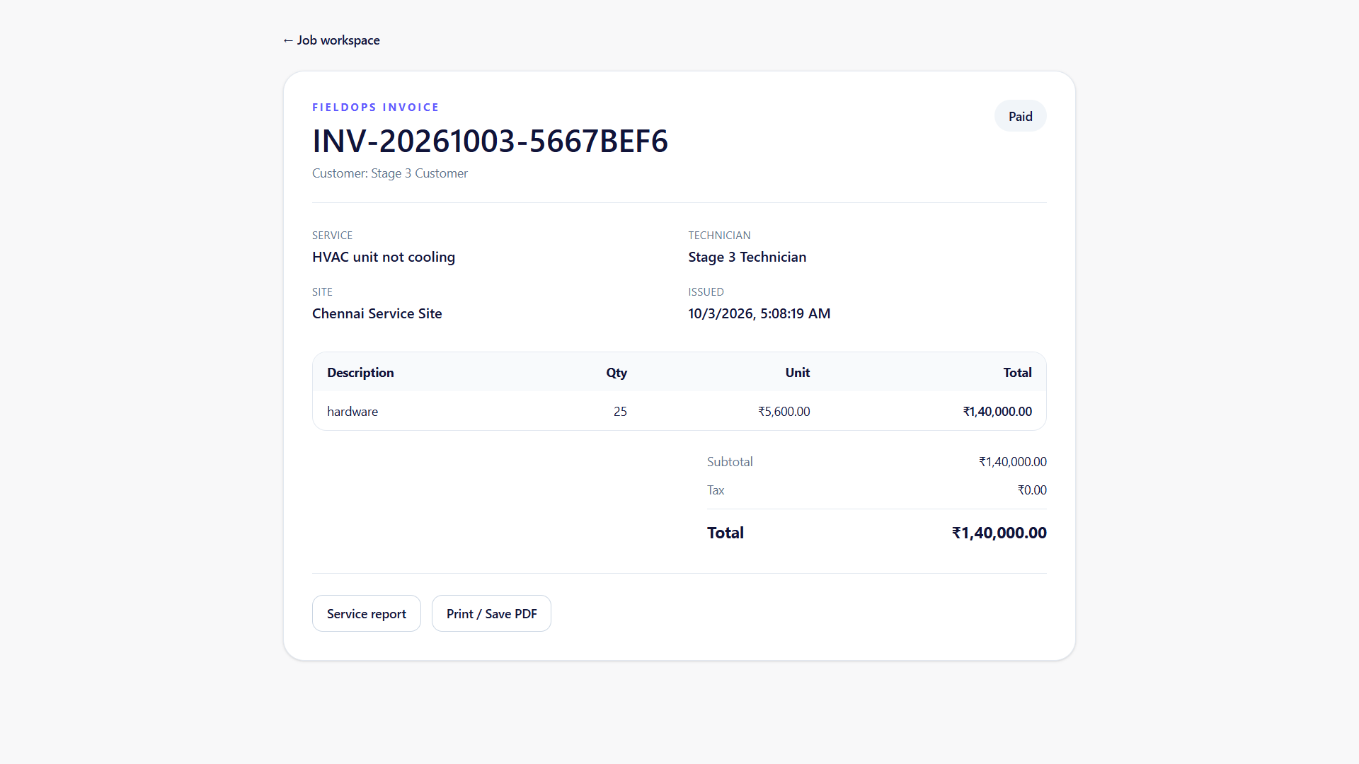Open the Service report
This screenshot has height=764, width=1359.
367,613
